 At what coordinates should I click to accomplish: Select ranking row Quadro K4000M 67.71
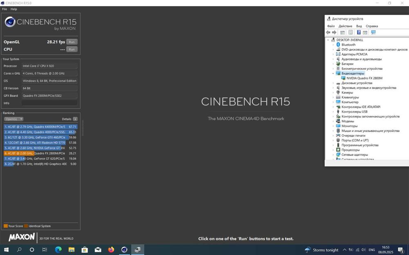[x=40, y=127]
